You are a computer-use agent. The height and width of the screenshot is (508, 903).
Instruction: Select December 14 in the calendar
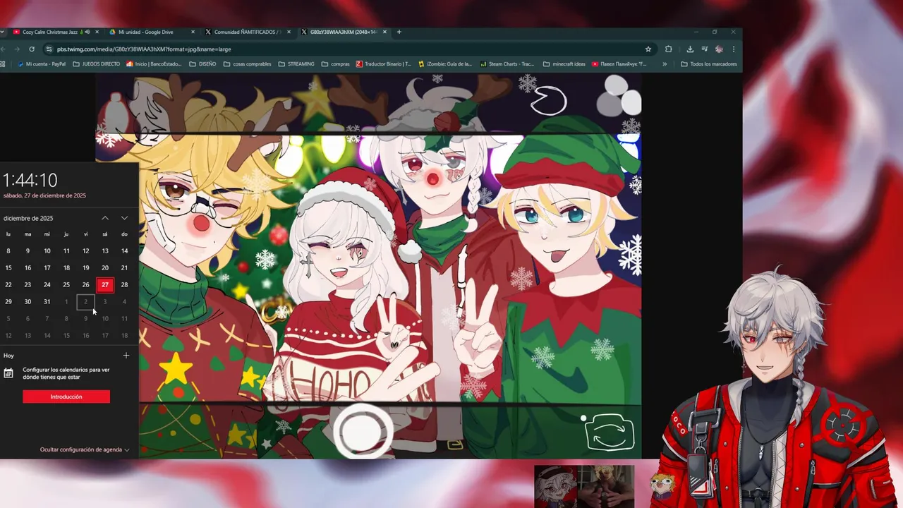point(124,251)
